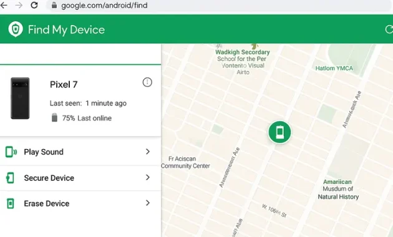Click the Secure Device lock icon
Image resolution: width=393 pixels, height=237 pixels.
pos(10,178)
